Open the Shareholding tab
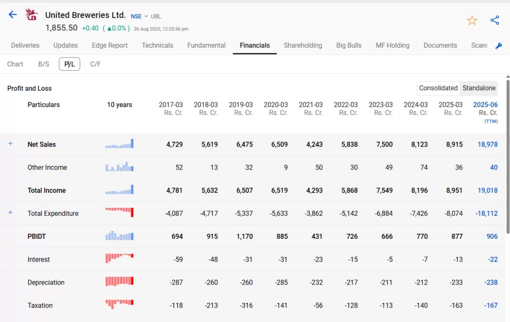The image size is (510, 322). point(303,45)
